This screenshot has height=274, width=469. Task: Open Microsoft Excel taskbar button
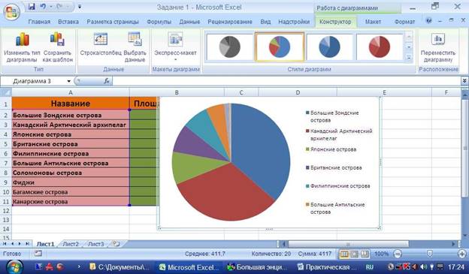coord(189,266)
